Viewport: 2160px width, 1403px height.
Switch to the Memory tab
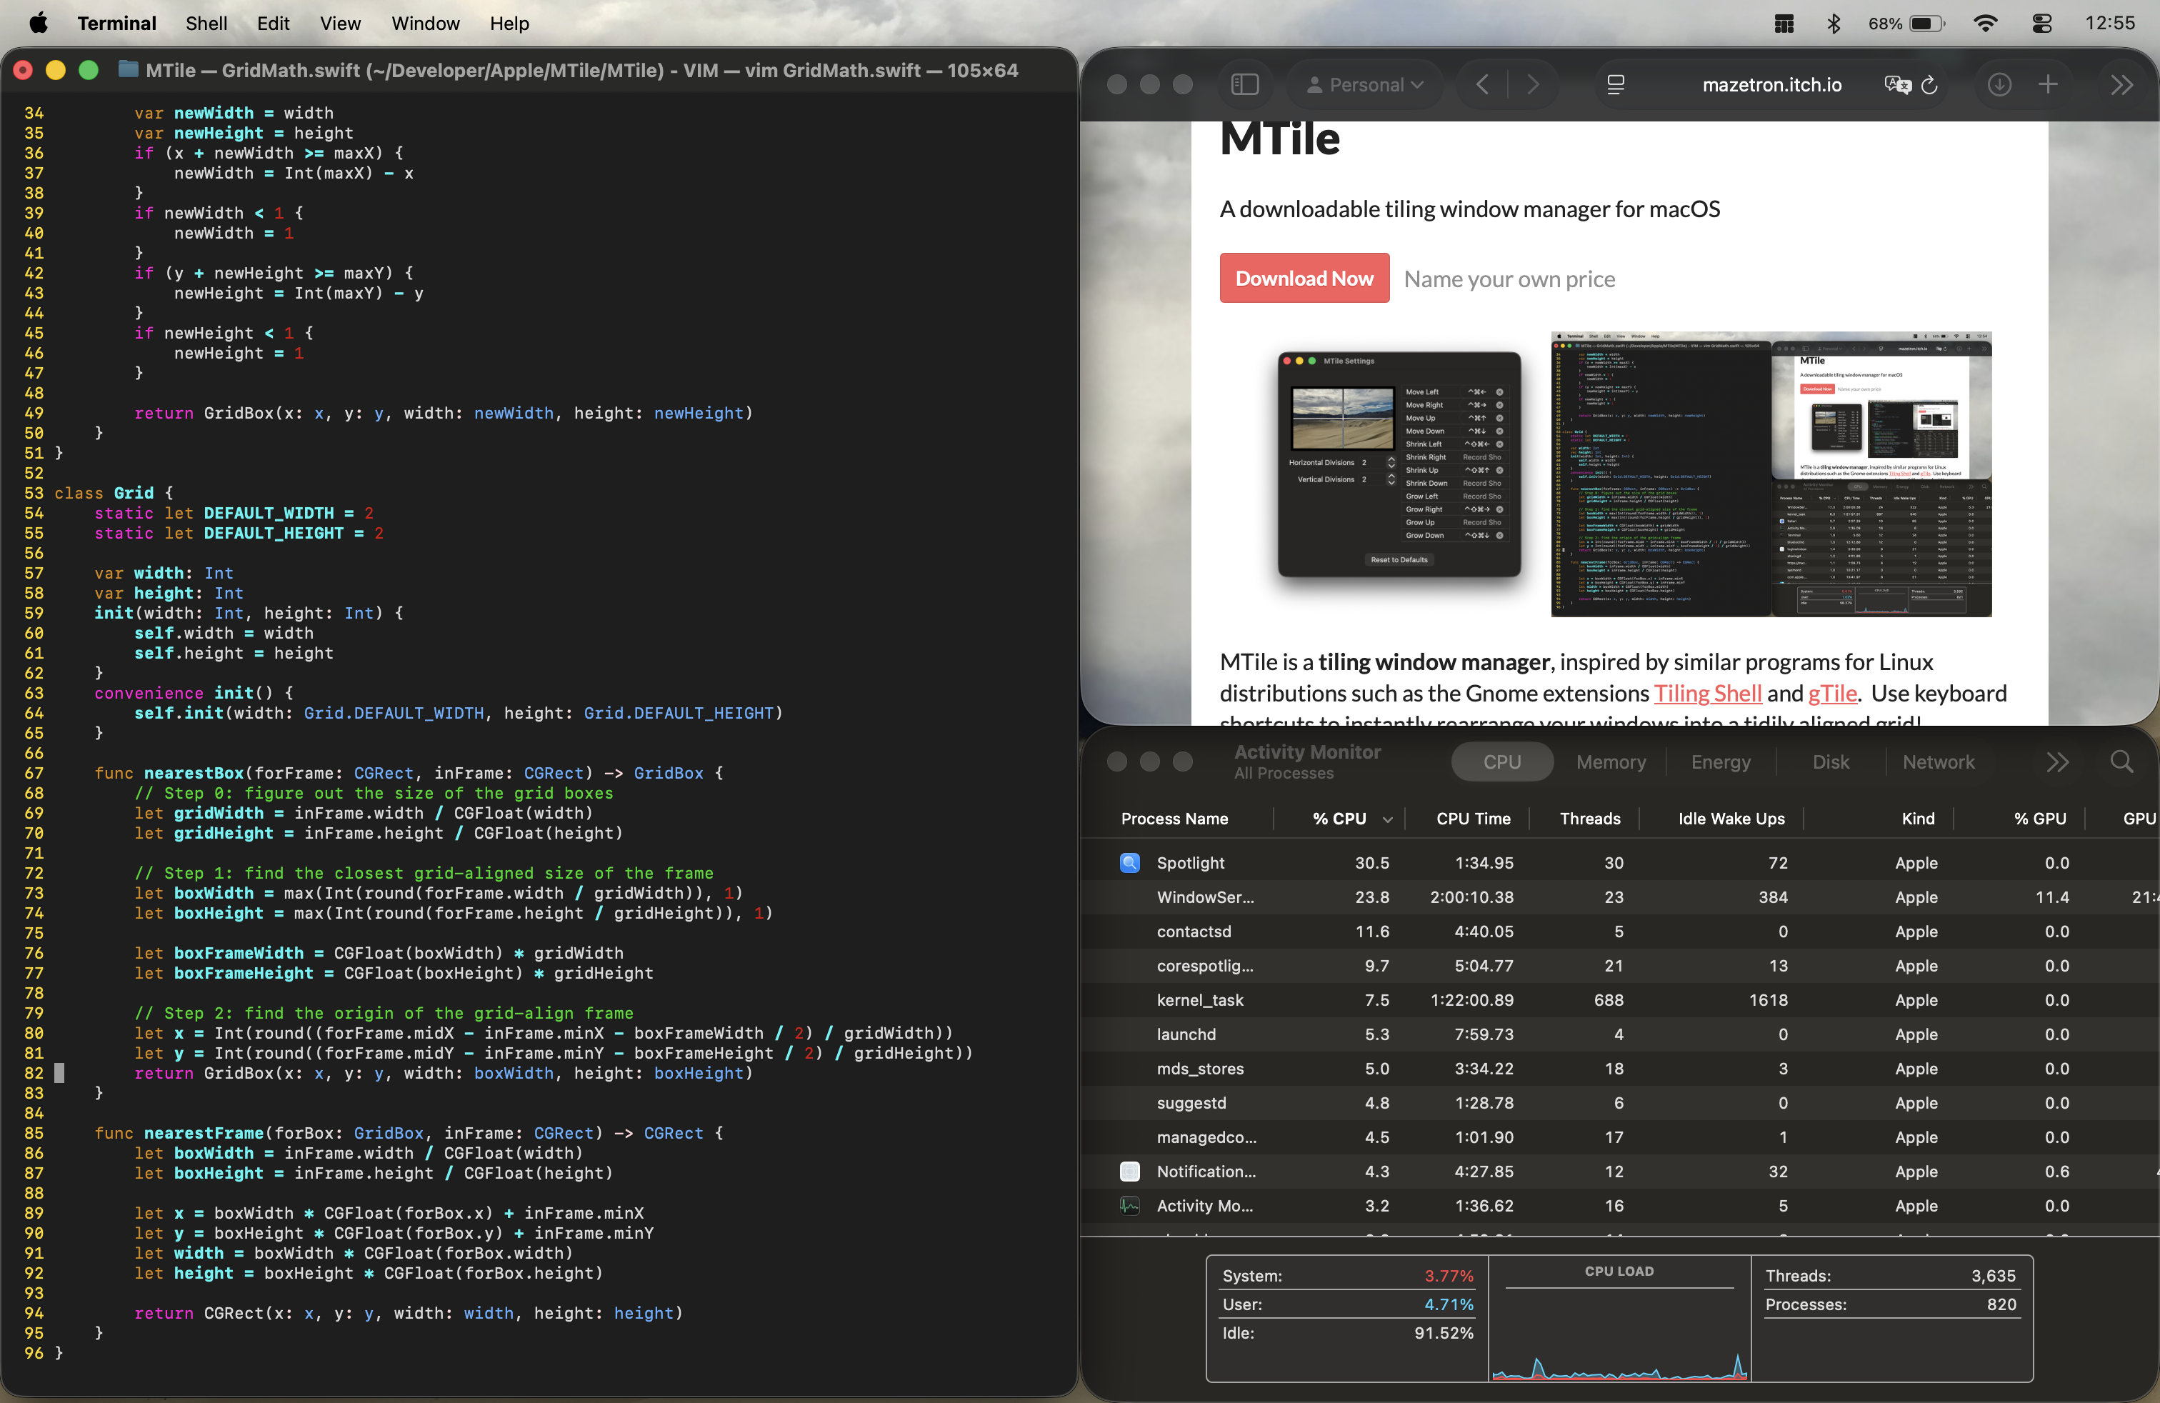coord(1610,762)
